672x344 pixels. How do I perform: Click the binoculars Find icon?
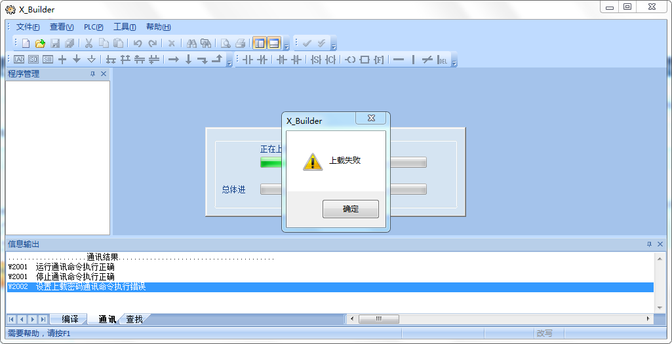(x=191, y=43)
